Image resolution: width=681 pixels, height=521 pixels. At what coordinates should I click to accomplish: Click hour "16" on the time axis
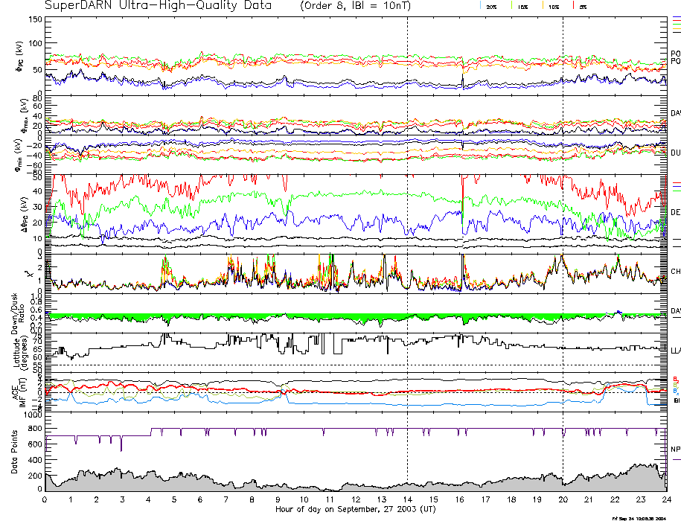459,499
